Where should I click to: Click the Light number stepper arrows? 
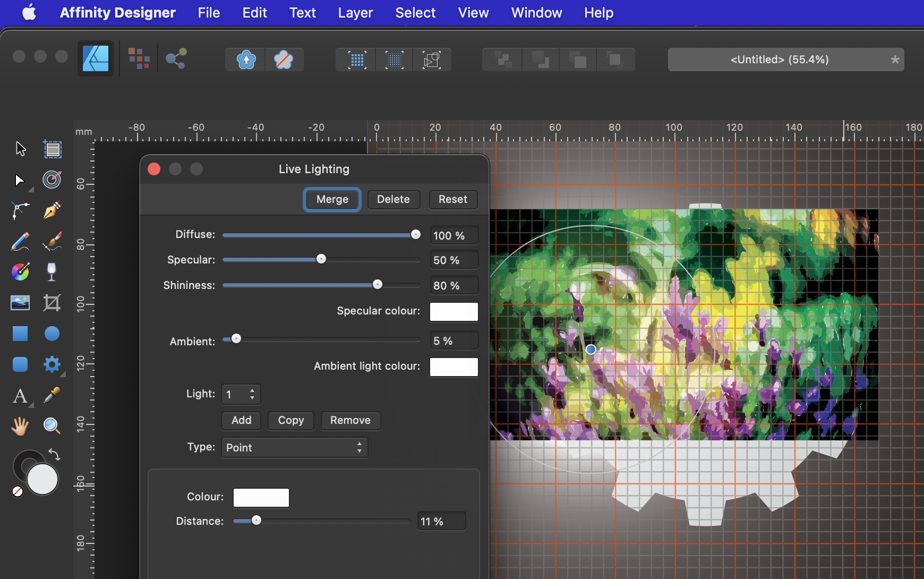pos(252,394)
